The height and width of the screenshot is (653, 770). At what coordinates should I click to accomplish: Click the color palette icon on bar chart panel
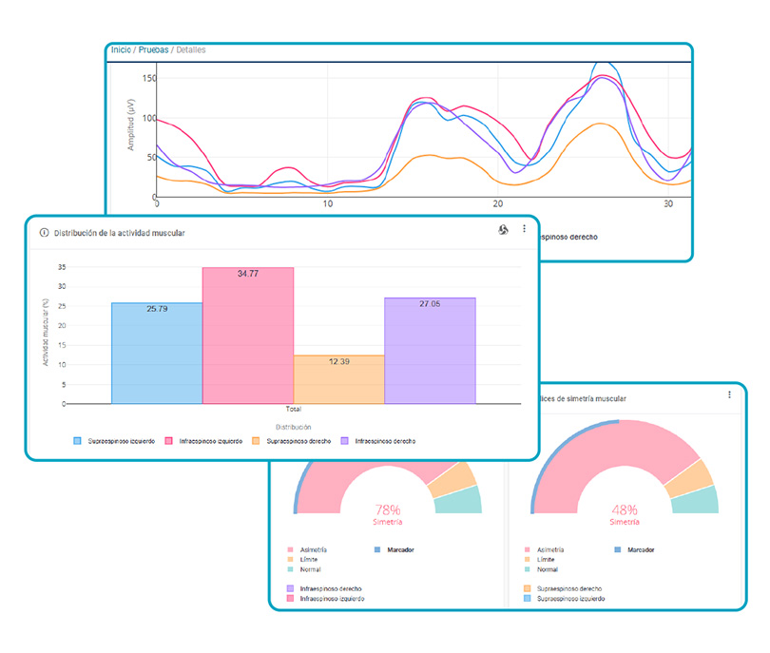click(504, 230)
